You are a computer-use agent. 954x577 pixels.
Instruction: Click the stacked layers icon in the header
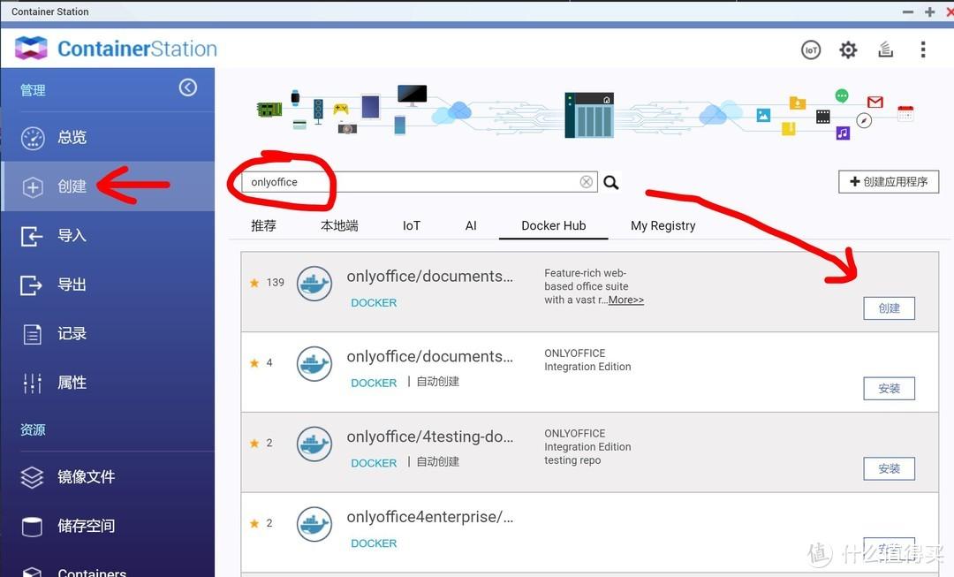pyautogui.click(x=885, y=49)
